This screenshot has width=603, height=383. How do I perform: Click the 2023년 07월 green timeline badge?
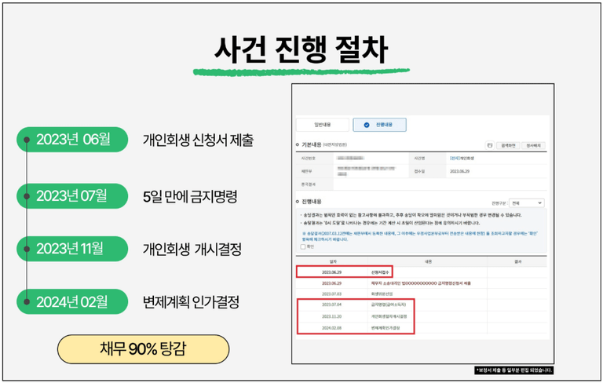(73, 195)
